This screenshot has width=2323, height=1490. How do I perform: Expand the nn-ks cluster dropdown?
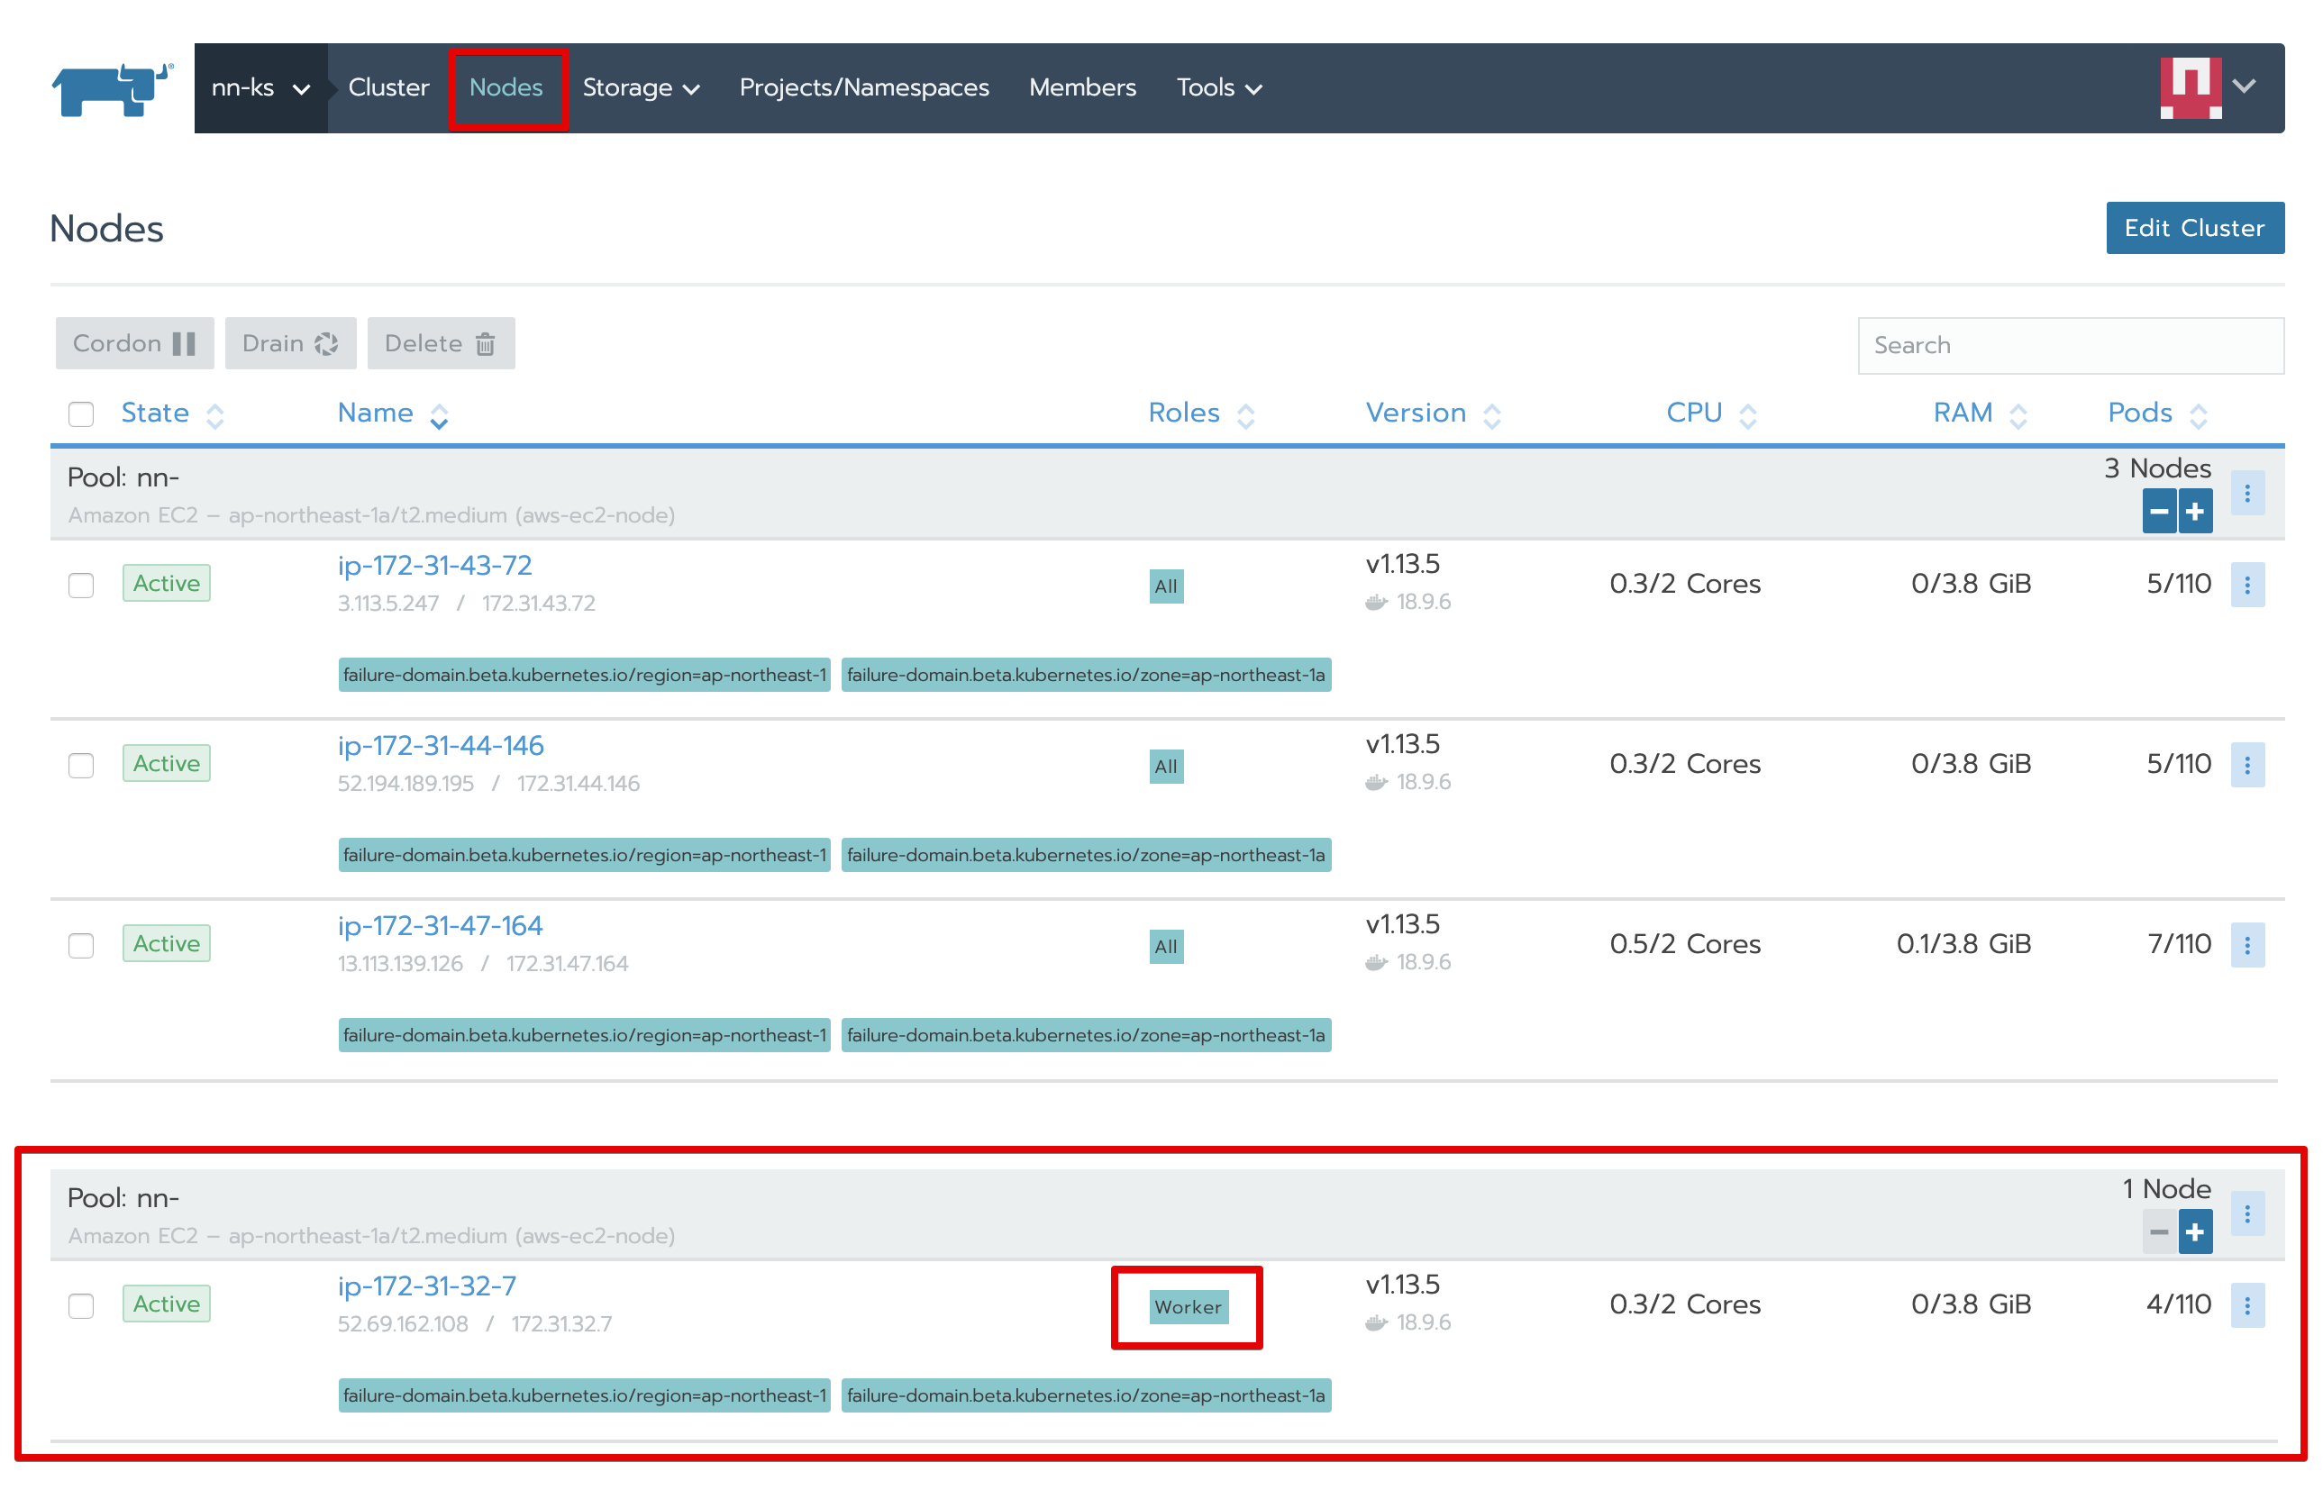[x=260, y=88]
